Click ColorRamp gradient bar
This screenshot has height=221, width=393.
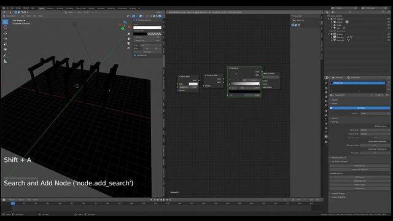pos(245,83)
